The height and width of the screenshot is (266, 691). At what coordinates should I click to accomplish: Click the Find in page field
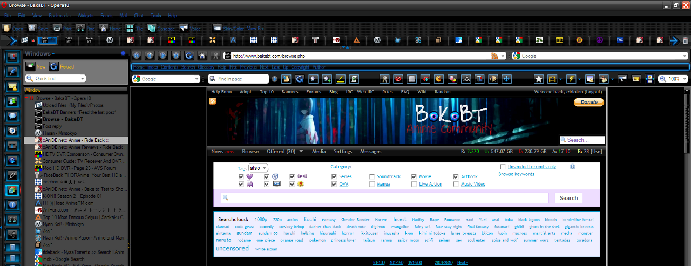pos(239,79)
